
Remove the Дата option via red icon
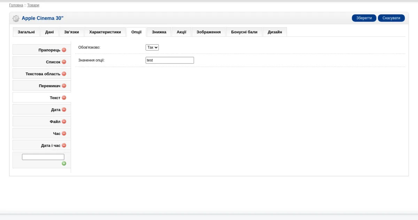(x=64, y=109)
